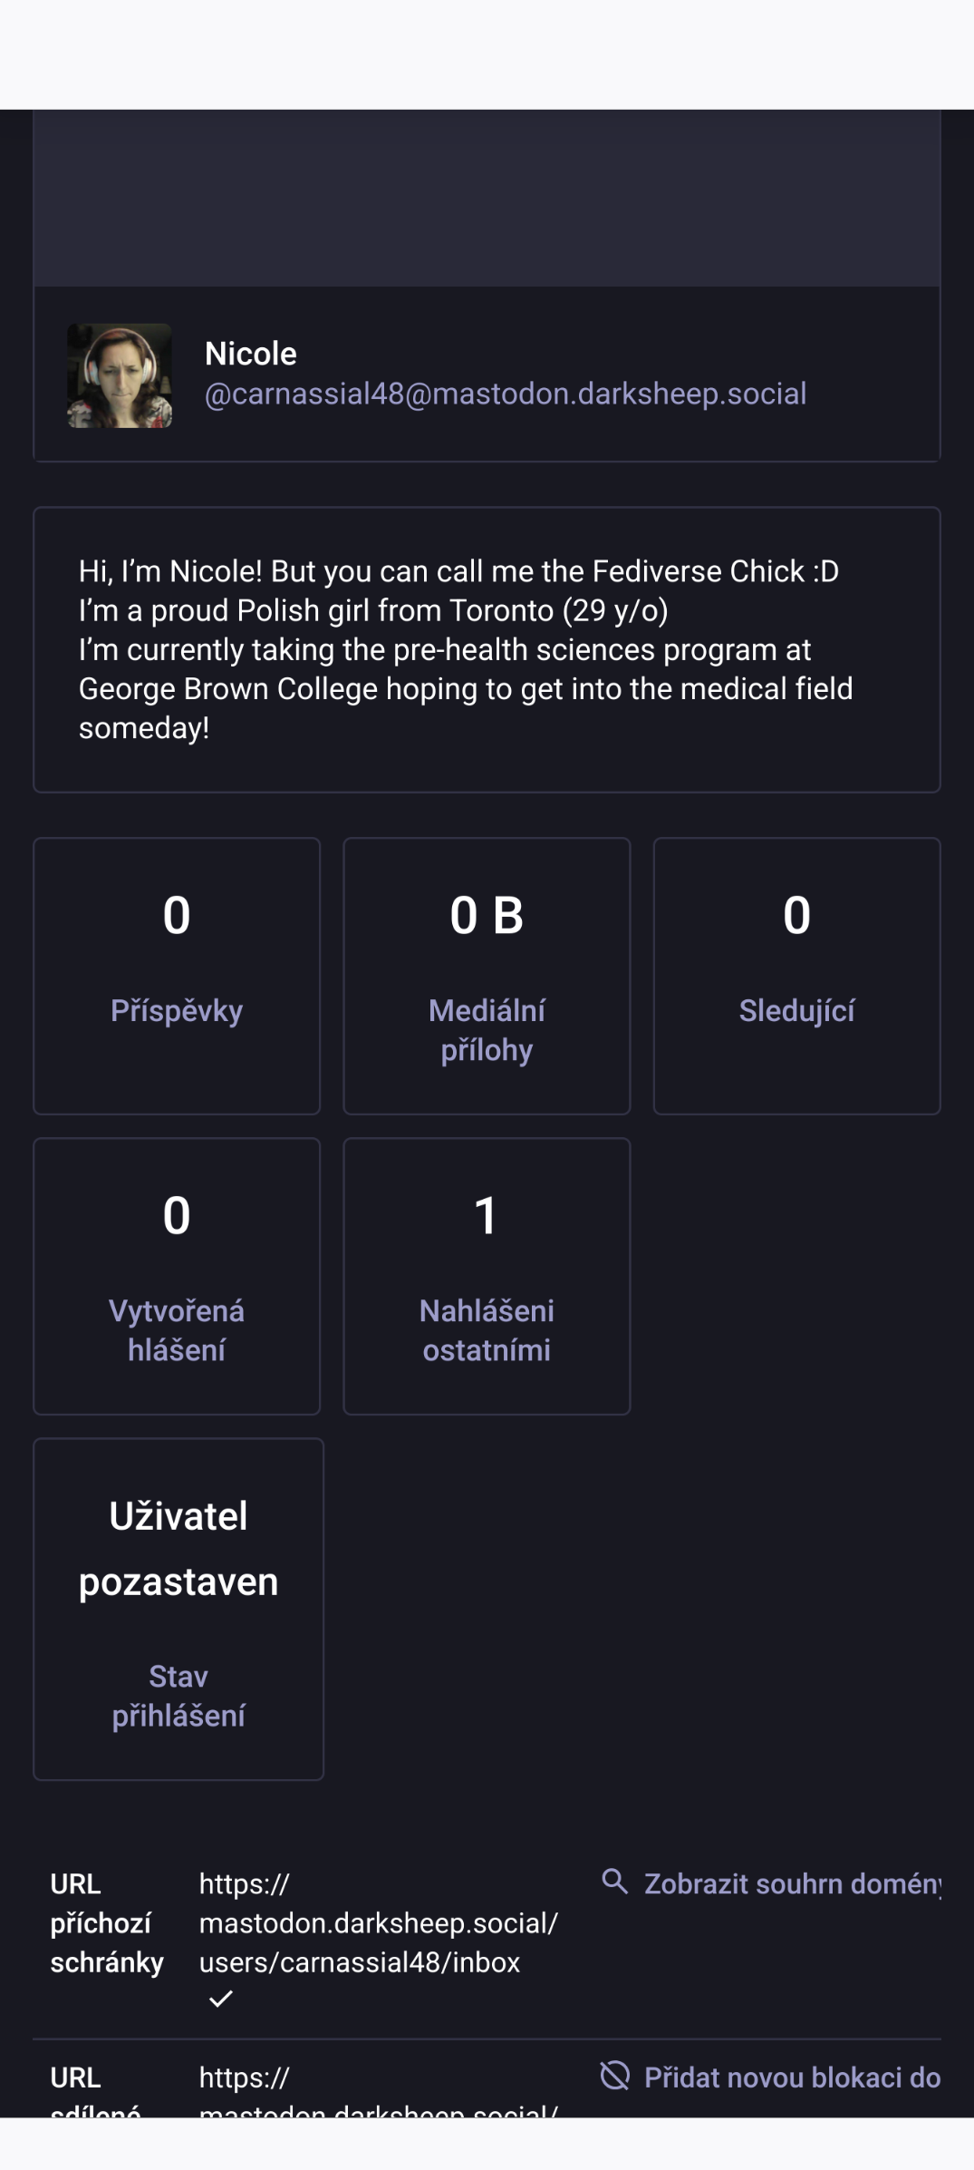The image size is (974, 2170).
Task: Click the URL příchozí schránky label
Action: tap(106, 1923)
